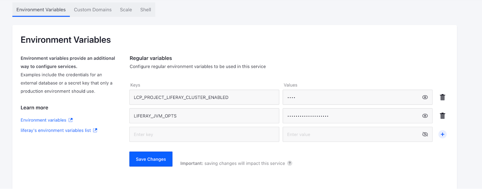Screen dimensions: 482x189
Task: Reveal the LCP_PROJECT_LIFERAY_CLUSTER_ENABLED value
Action: click(x=425, y=97)
